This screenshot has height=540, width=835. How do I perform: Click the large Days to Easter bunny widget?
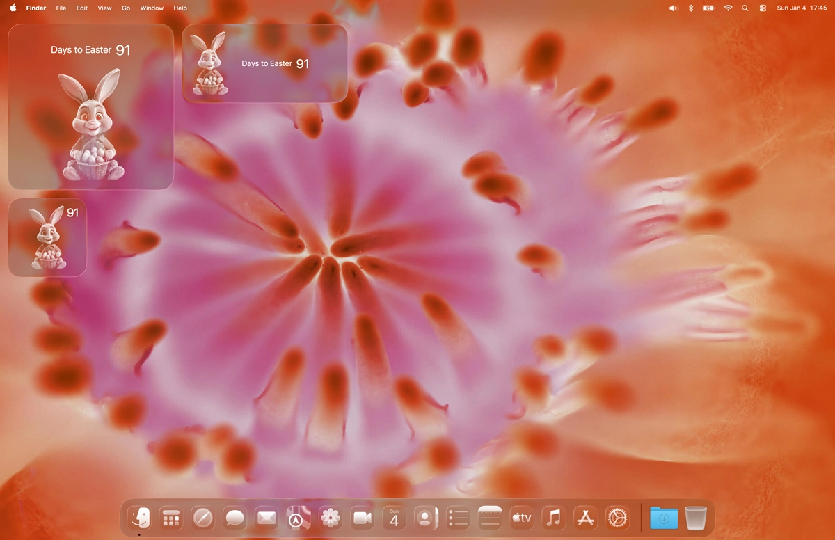point(90,108)
